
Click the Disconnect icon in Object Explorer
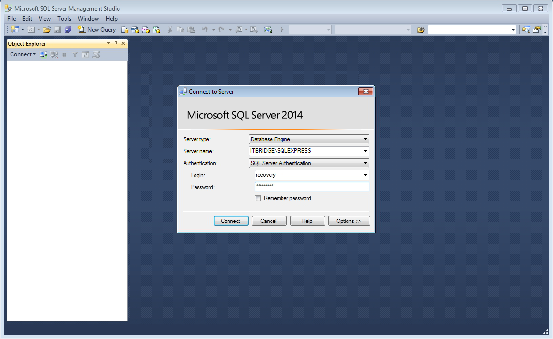tap(54, 54)
